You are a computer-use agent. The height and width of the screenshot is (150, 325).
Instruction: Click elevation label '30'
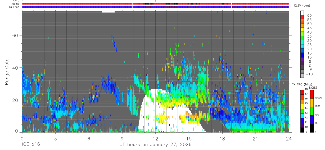[x=309, y=40]
